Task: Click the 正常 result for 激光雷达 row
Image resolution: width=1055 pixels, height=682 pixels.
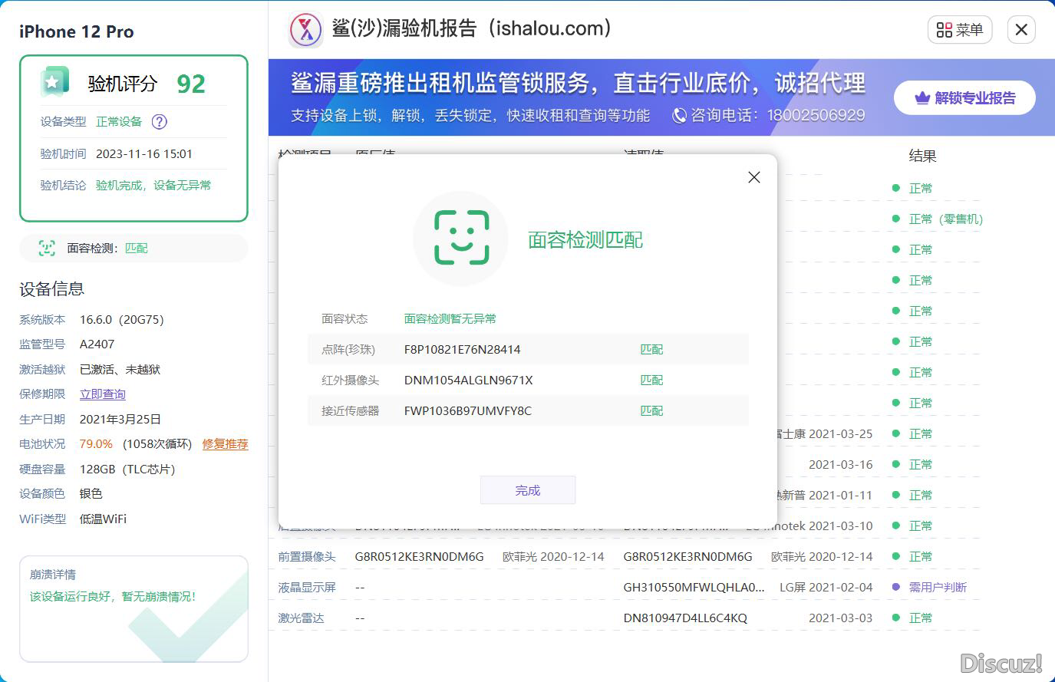Action: click(921, 618)
